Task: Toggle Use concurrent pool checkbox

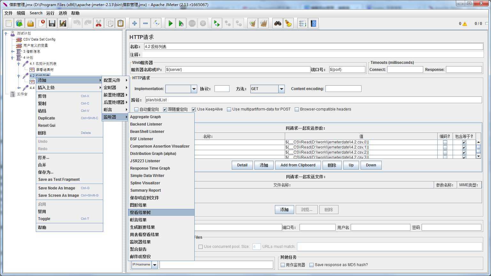Action: click(x=200, y=247)
